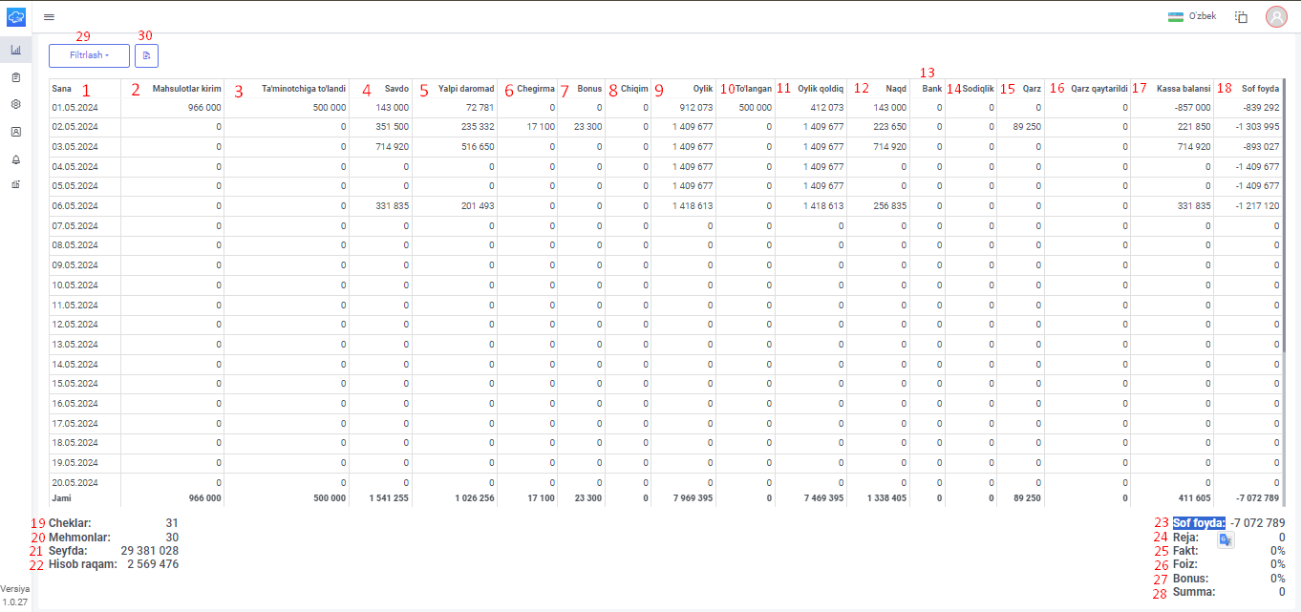Click the highlighted Sof foyda summary label
Viewport: 1301px width, 612px height.
point(1199,523)
